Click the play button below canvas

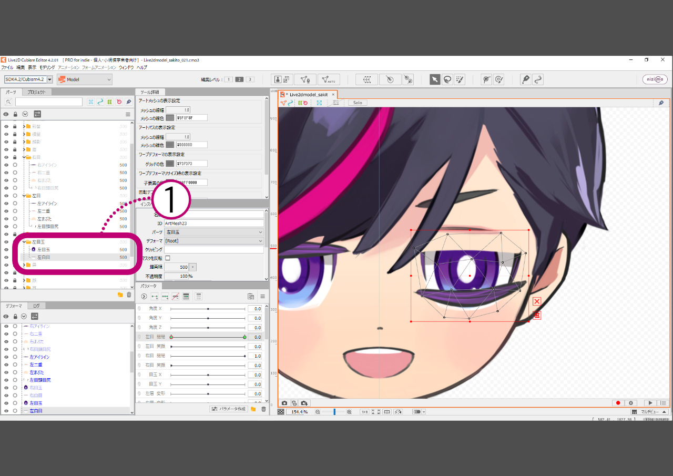pyautogui.click(x=650, y=403)
